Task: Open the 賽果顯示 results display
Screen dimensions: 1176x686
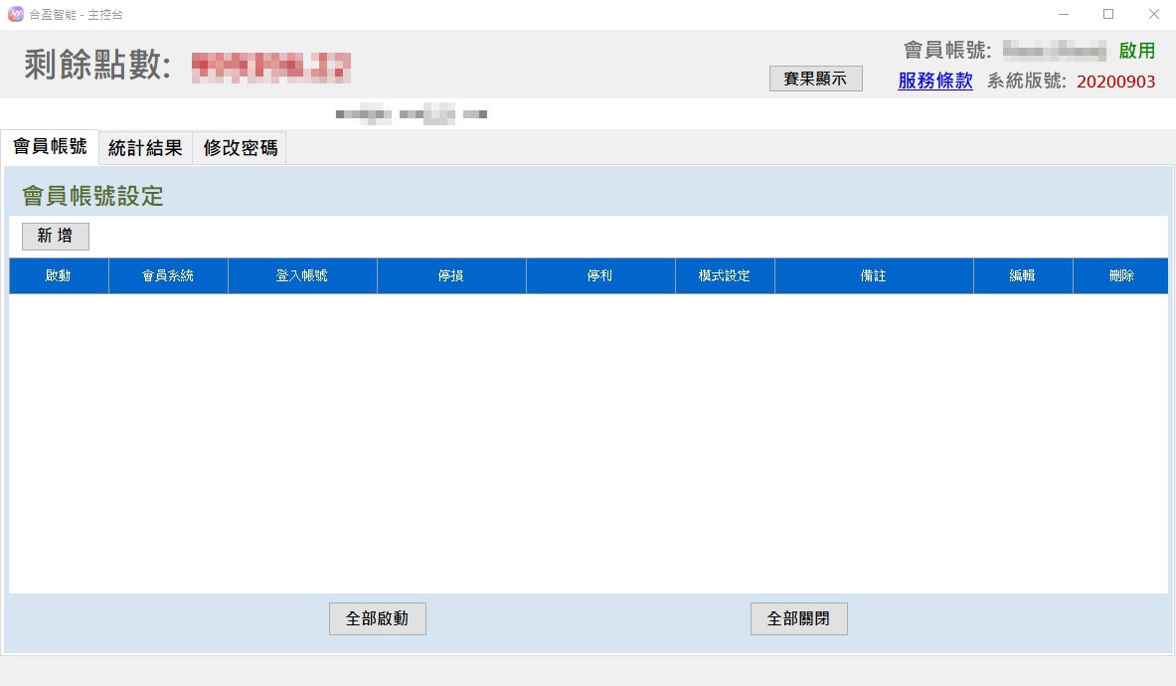Action: (815, 80)
